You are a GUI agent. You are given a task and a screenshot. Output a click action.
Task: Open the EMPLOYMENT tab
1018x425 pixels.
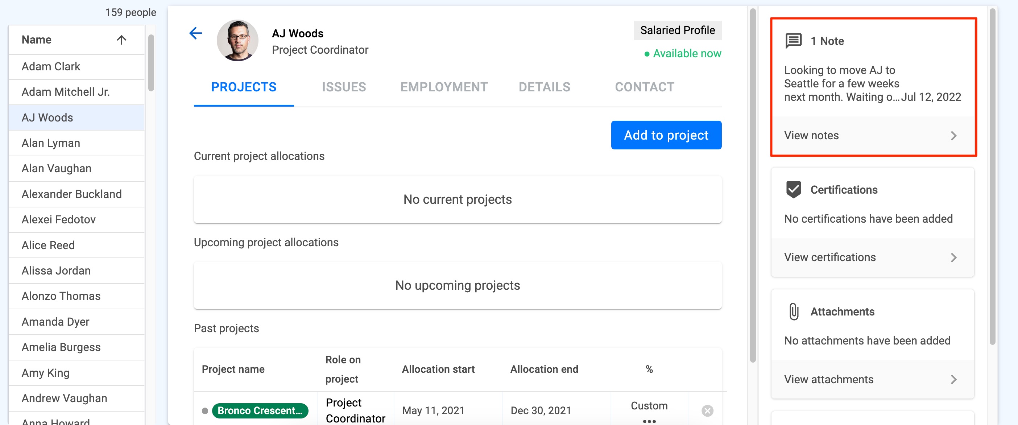tap(444, 87)
